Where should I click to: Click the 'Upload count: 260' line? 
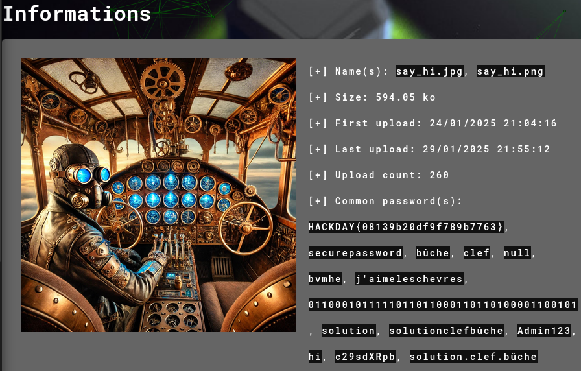pyautogui.click(x=379, y=175)
